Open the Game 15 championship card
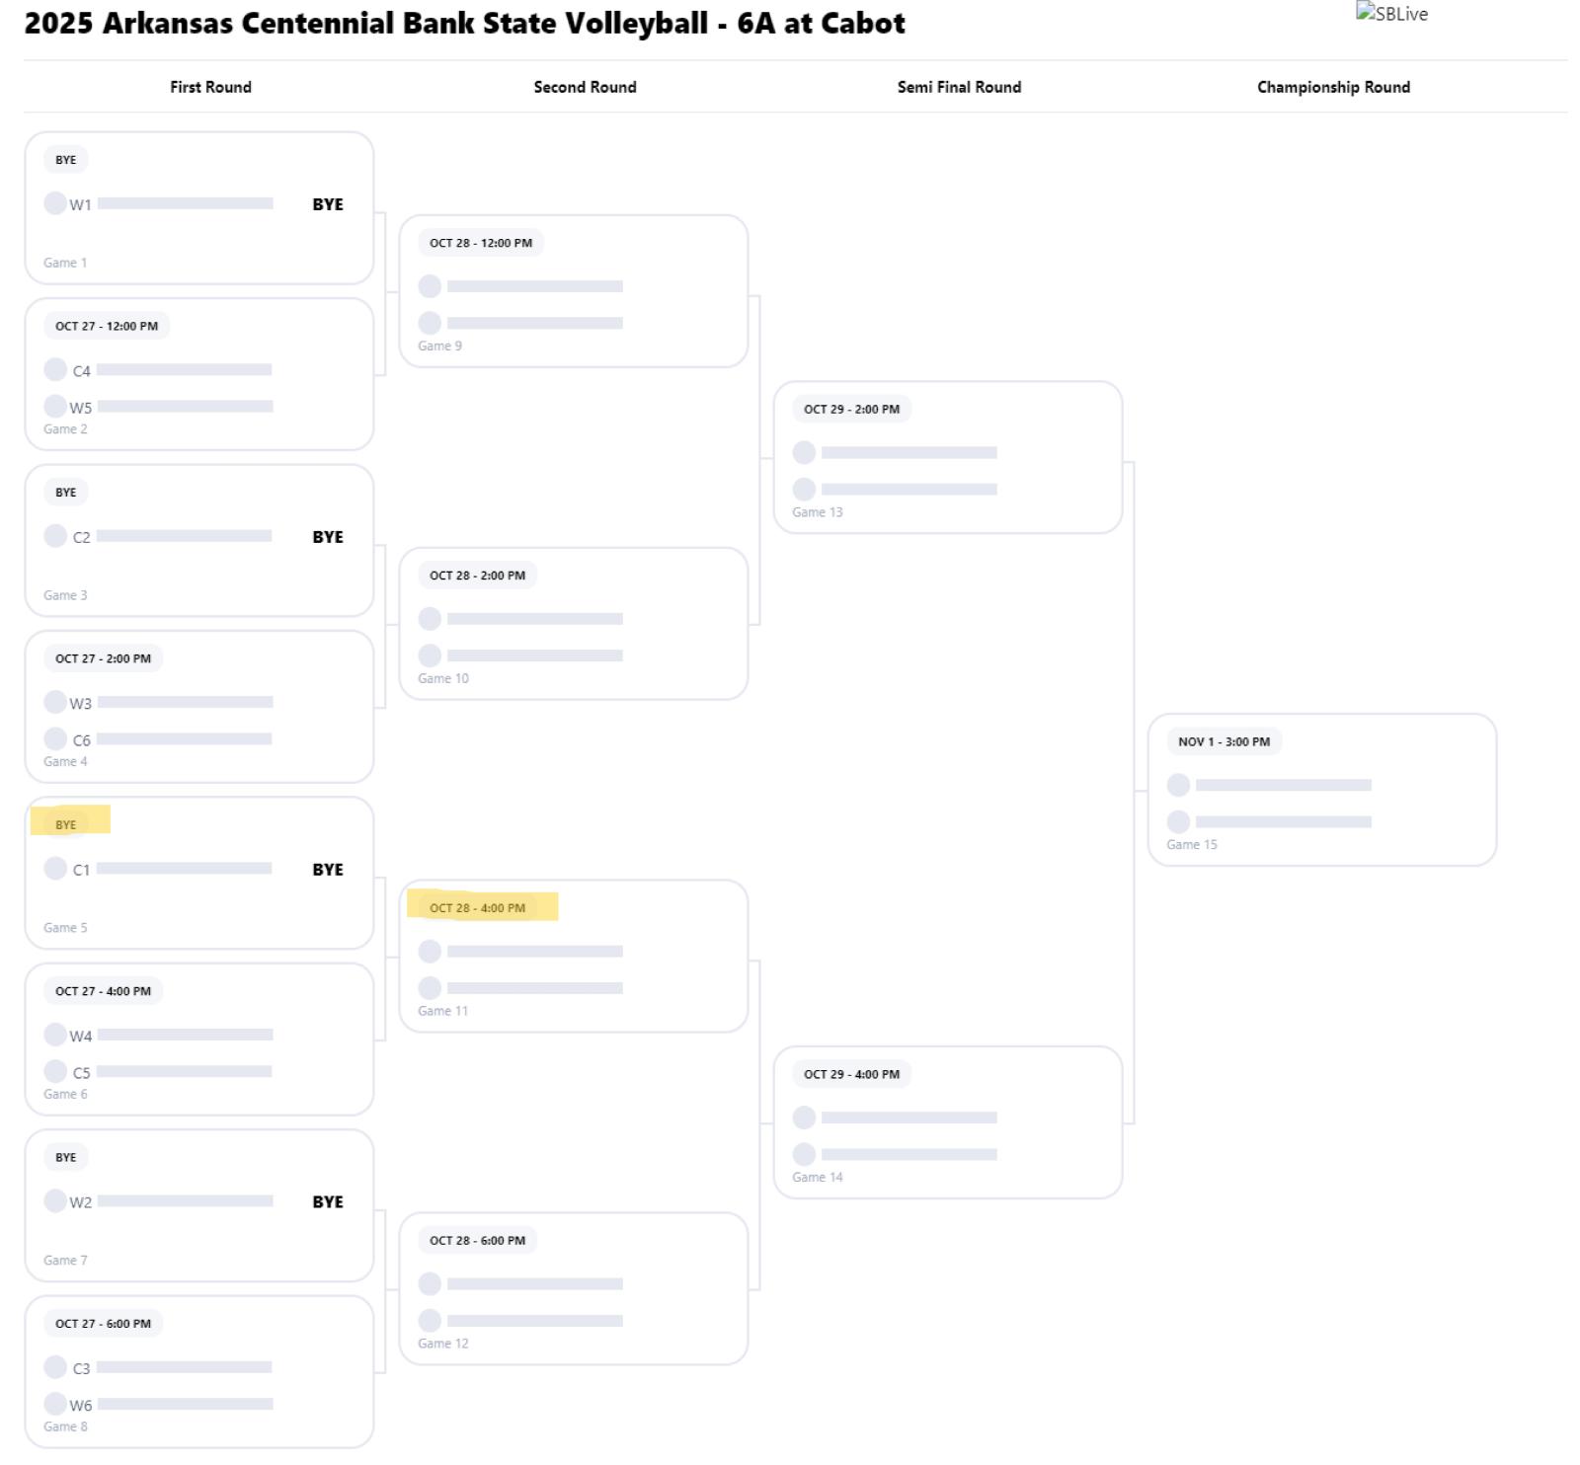Screen dimensions: 1580x1465 1321,790
